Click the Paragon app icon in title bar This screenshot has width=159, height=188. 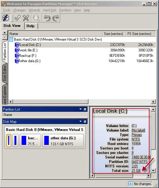pyautogui.click(x=4, y=4)
